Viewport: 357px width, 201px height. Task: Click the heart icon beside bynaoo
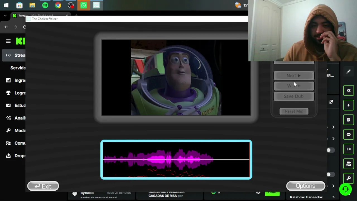click(74, 194)
